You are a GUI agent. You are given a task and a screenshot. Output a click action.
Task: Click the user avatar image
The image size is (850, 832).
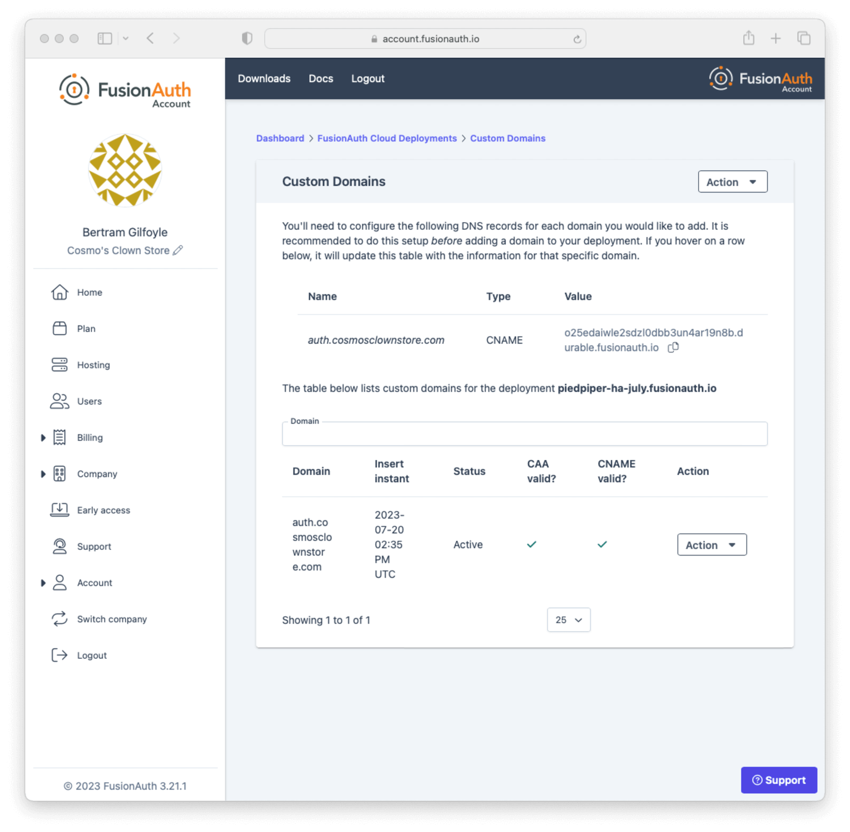[x=125, y=170]
